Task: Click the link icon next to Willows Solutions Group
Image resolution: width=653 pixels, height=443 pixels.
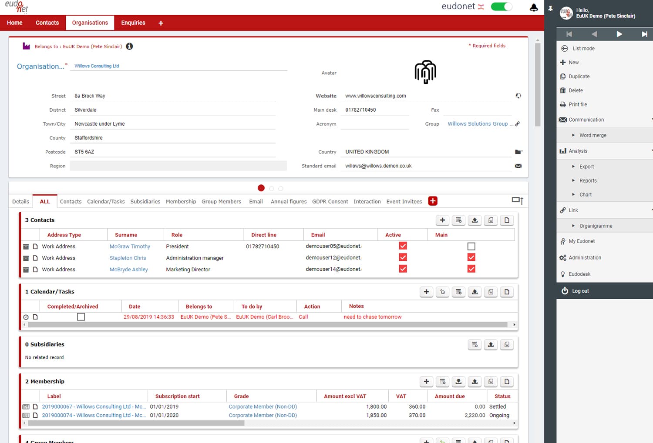Action: click(x=517, y=124)
